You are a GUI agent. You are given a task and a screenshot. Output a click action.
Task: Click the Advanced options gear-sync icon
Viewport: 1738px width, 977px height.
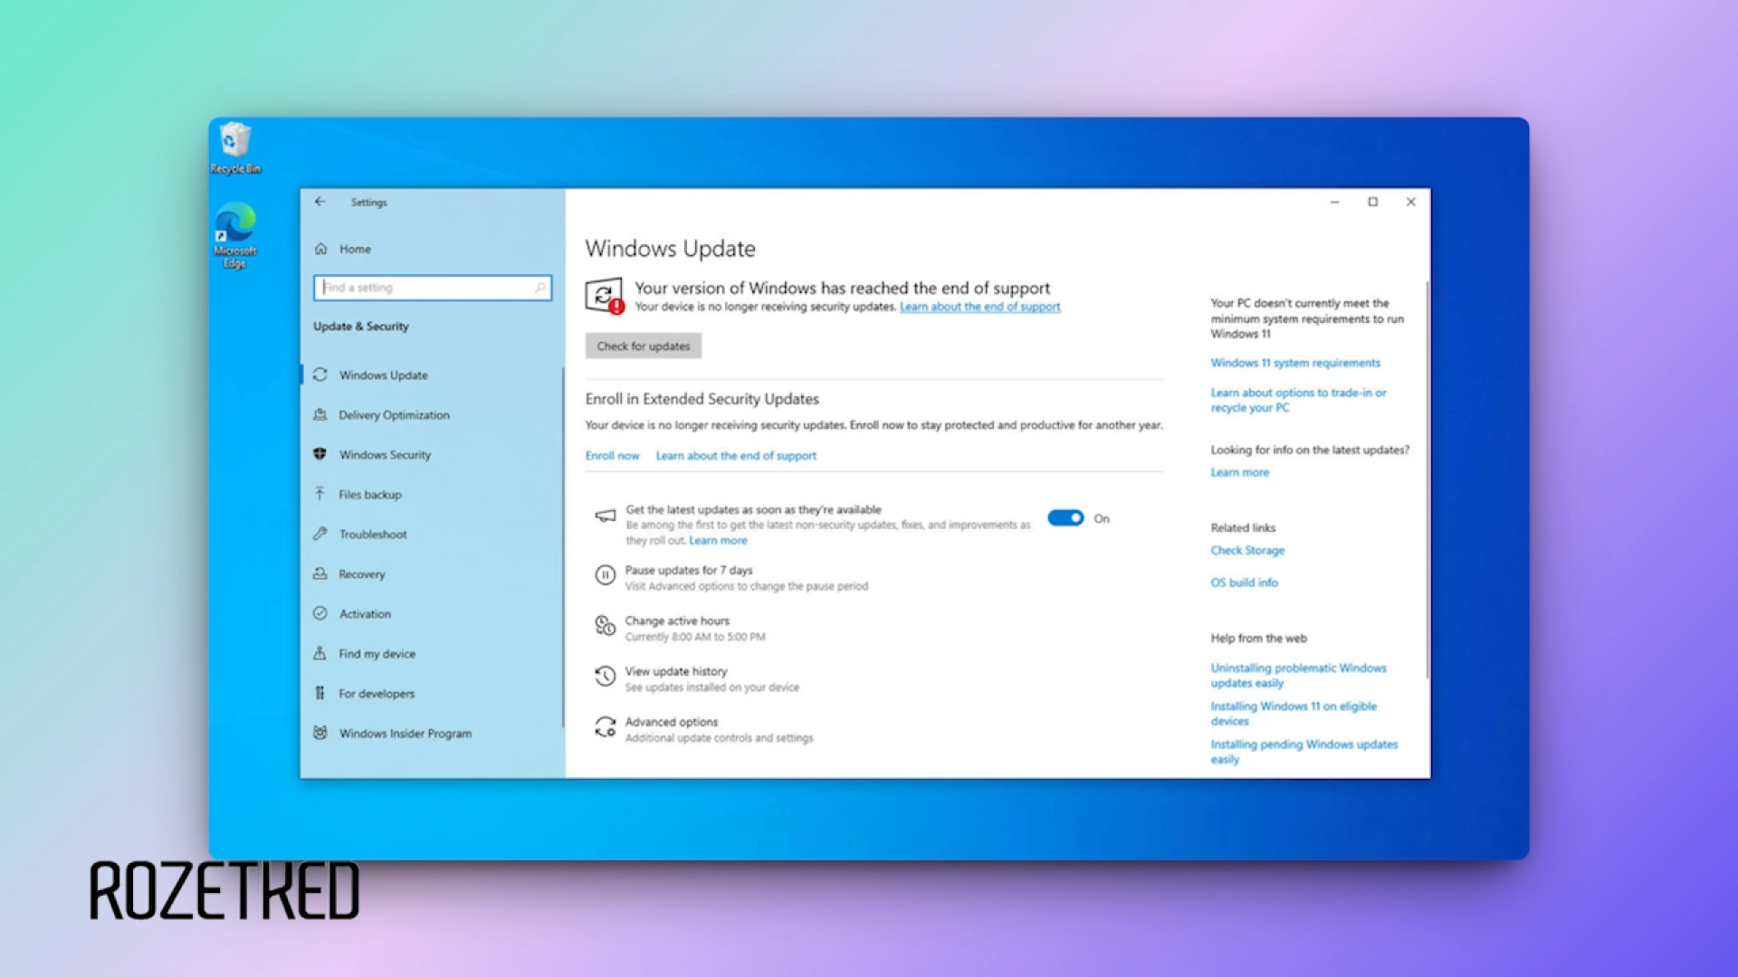(605, 726)
